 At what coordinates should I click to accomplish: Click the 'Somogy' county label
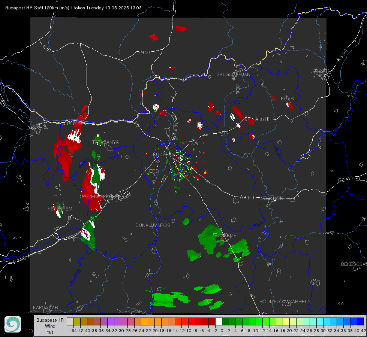(x=75, y=276)
